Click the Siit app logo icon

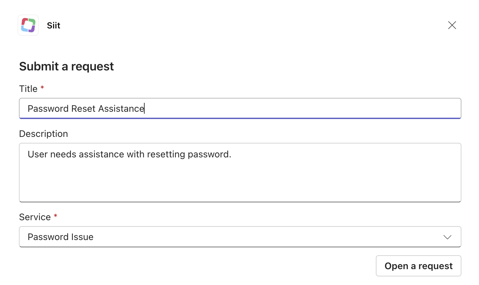point(28,25)
